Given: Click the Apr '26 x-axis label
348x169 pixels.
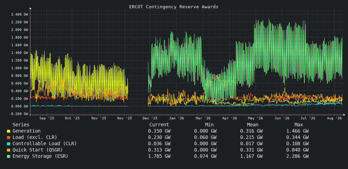Looking at the screenshot, I should (x=230, y=118).
